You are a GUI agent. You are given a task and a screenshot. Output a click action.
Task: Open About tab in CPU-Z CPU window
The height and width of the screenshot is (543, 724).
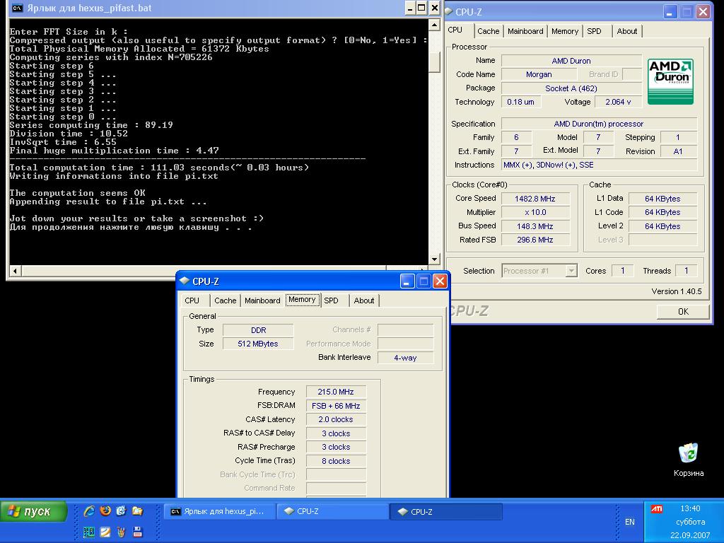pos(626,31)
